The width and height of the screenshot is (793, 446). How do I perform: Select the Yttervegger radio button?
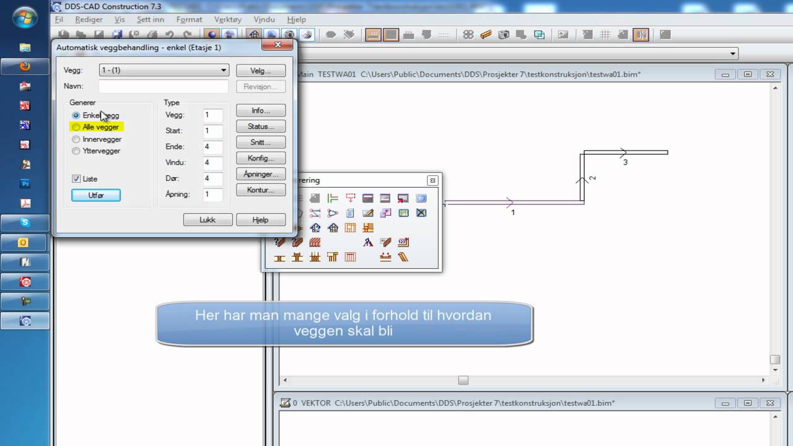76,151
